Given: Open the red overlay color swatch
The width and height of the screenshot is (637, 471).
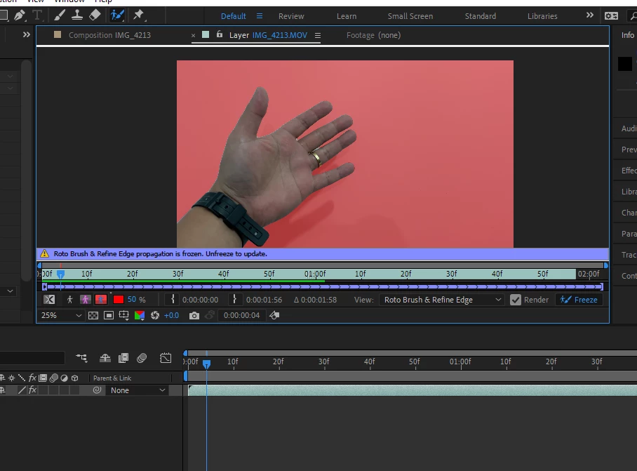Looking at the screenshot, I should [119, 300].
